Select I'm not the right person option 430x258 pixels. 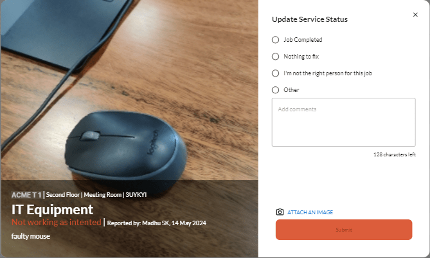tap(275, 73)
